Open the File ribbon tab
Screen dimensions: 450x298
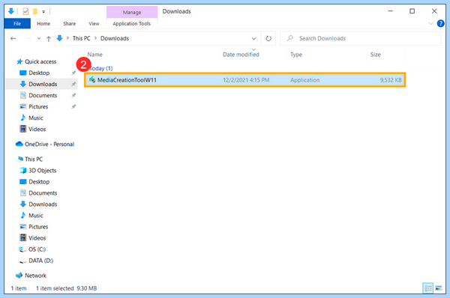(17, 23)
